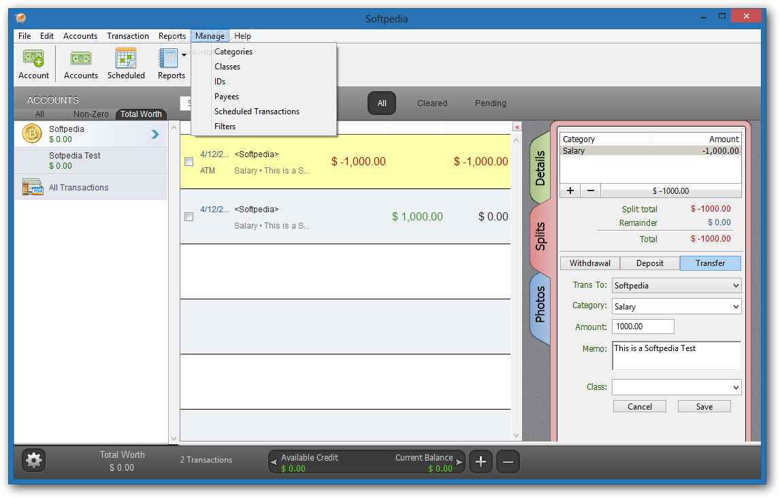
Task: Open the Category dropdown showing Salary
Action: (677, 307)
